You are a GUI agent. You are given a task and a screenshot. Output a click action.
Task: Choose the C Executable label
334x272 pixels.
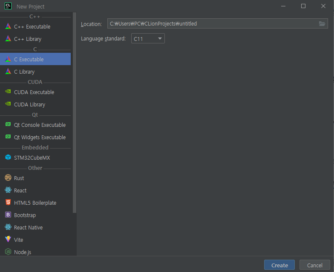point(29,60)
